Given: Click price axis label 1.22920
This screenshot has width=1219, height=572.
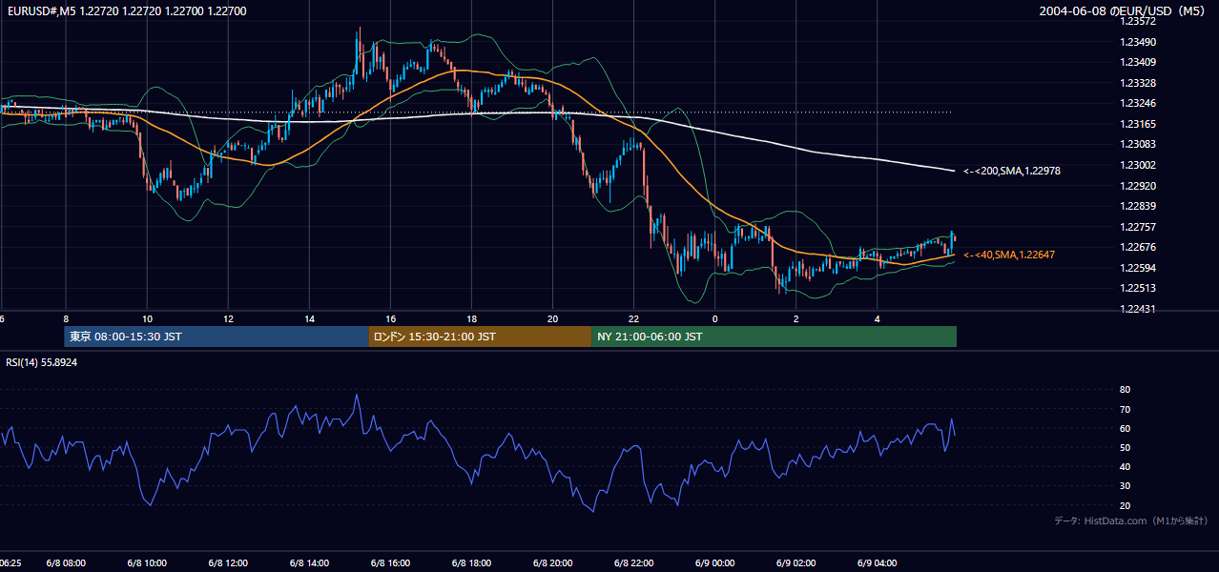Looking at the screenshot, I should point(1138,186).
